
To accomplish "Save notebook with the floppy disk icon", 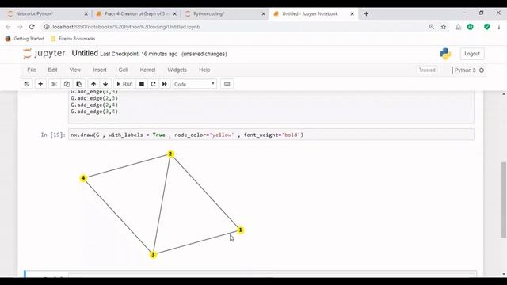I will (x=27, y=84).
